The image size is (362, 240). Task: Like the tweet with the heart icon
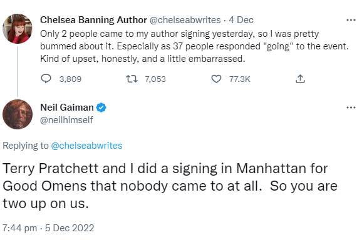pos(216,79)
